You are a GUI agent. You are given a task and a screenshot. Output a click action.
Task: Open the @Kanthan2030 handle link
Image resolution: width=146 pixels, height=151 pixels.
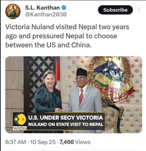coord(46,15)
